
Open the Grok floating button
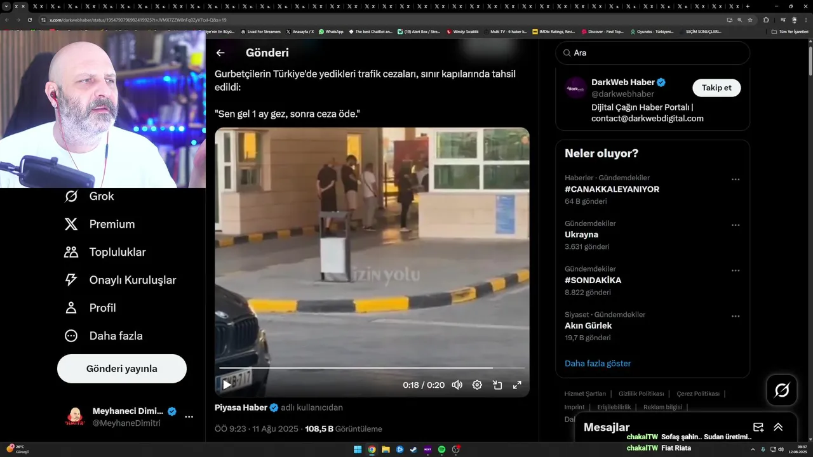pyautogui.click(x=782, y=390)
